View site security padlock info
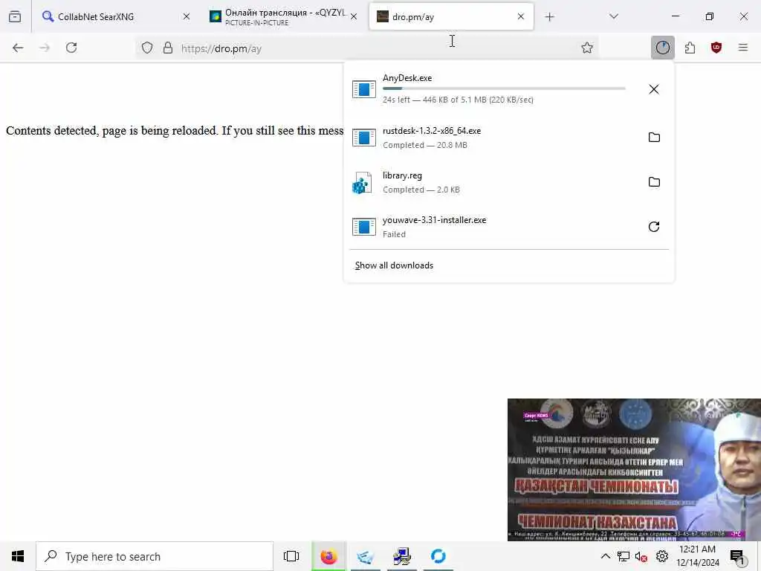 pyautogui.click(x=168, y=48)
